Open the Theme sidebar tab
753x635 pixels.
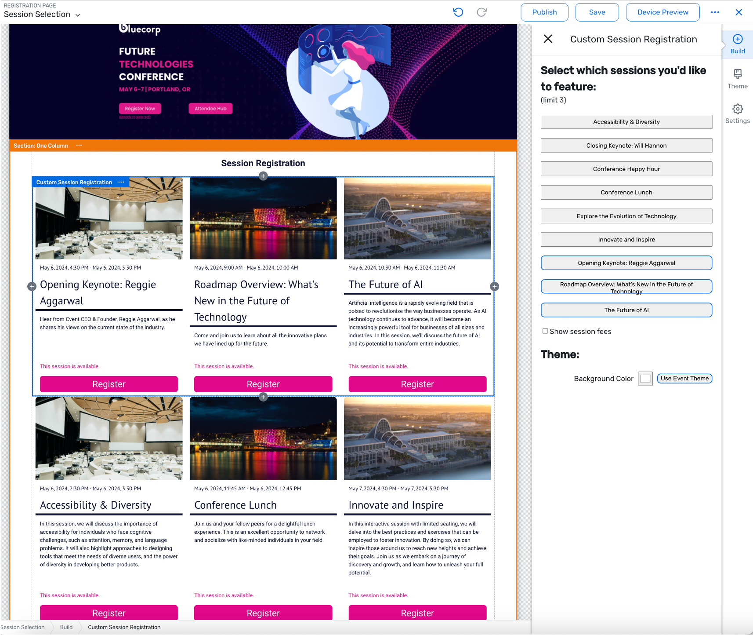click(x=738, y=79)
